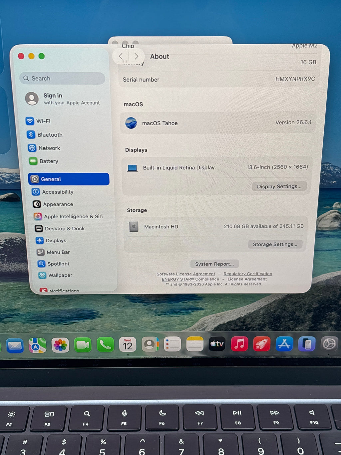Open Maps from the Dock
The width and height of the screenshot is (341, 455).
coord(37,345)
